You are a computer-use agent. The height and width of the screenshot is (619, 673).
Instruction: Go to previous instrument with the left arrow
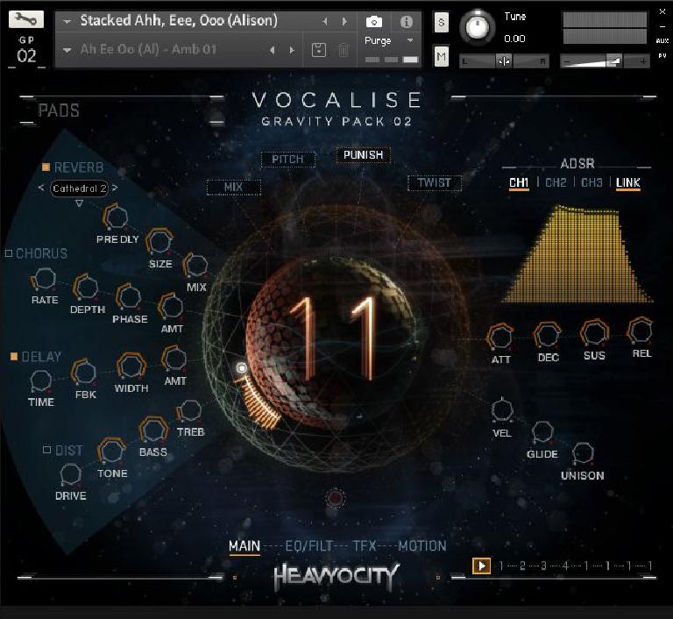pyautogui.click(x=325, y=21)
